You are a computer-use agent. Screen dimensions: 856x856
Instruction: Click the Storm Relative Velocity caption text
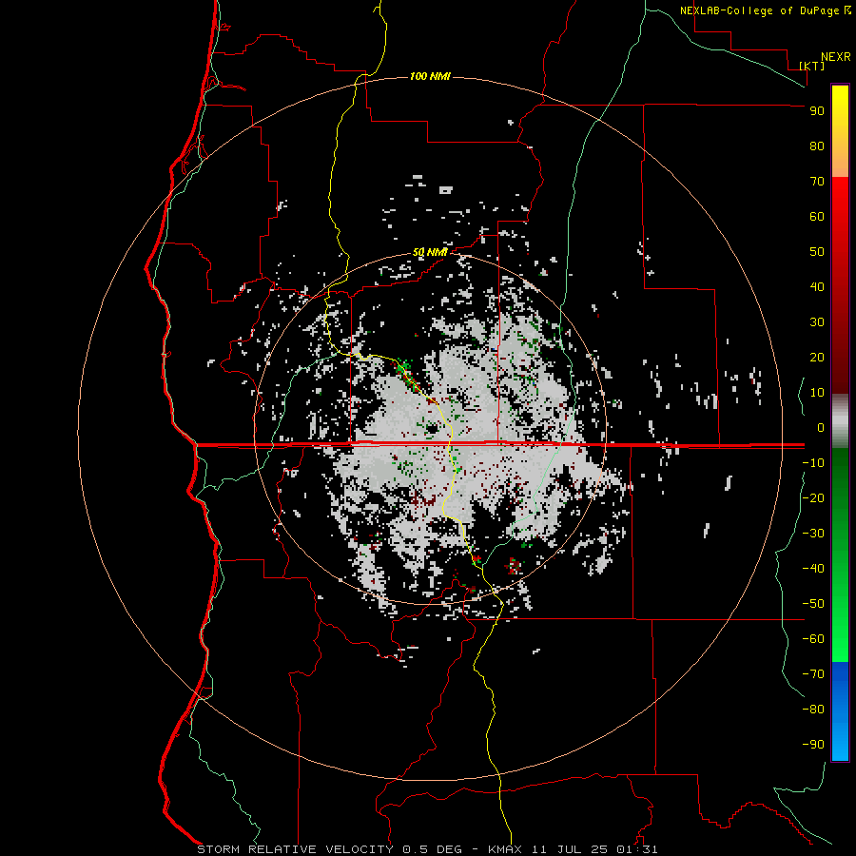click(295, 849)
